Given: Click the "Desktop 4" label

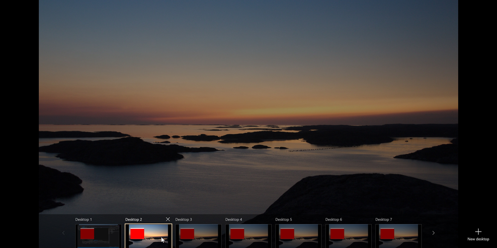Looking at the screenshot, I should pos(234,219).
